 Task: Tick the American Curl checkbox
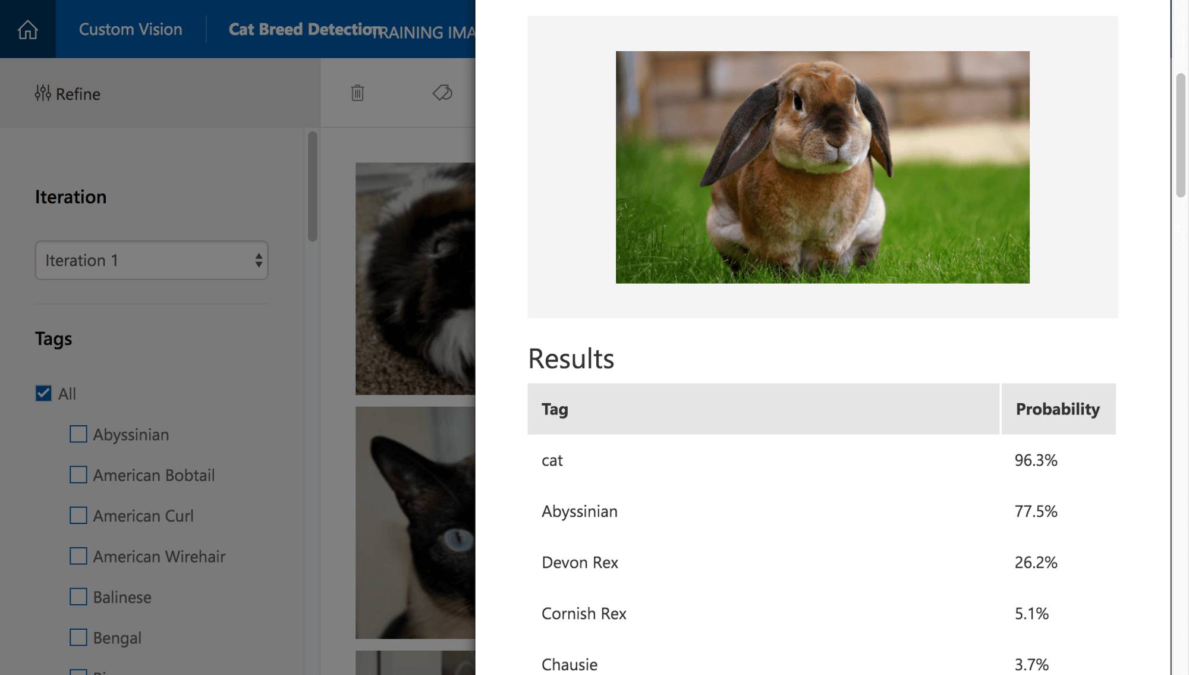[78, 516]
